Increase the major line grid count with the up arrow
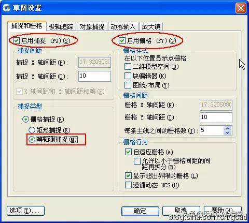This screenshot has height=223, width=249. coord(228,128)
